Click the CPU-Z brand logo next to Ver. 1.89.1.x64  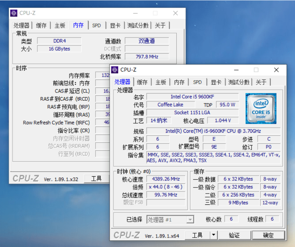[126, 235]
